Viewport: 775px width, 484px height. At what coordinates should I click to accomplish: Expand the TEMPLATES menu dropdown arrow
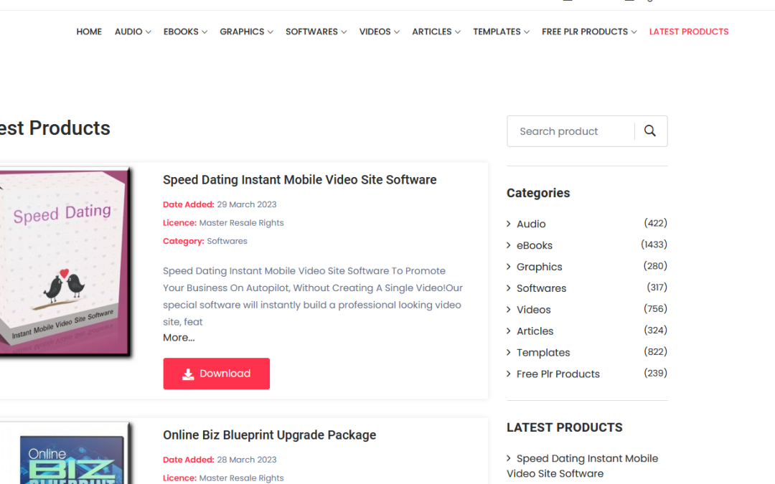527,32
